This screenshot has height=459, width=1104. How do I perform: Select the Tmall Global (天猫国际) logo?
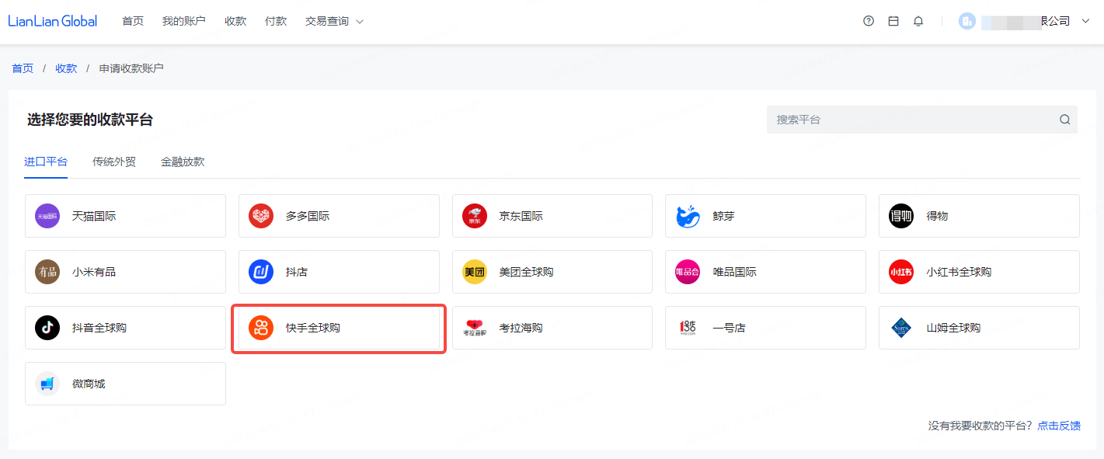click(47, 216)
